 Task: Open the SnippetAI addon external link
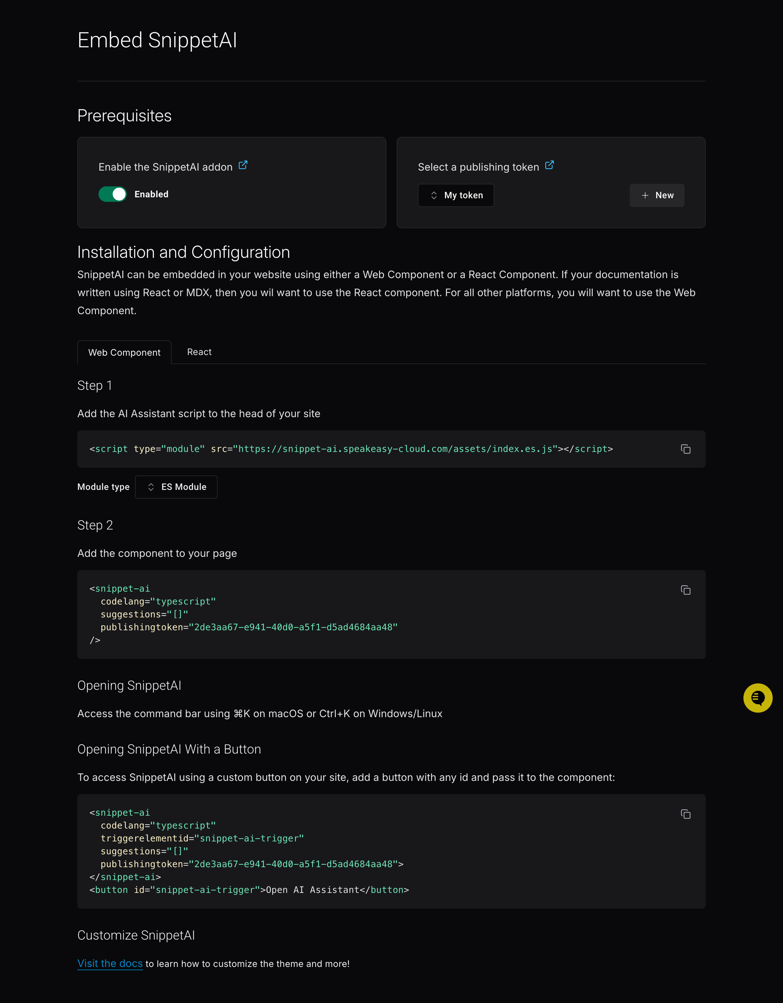[x=243, y=165]
